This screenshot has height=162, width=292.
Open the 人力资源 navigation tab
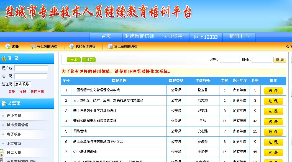point(172,37)
